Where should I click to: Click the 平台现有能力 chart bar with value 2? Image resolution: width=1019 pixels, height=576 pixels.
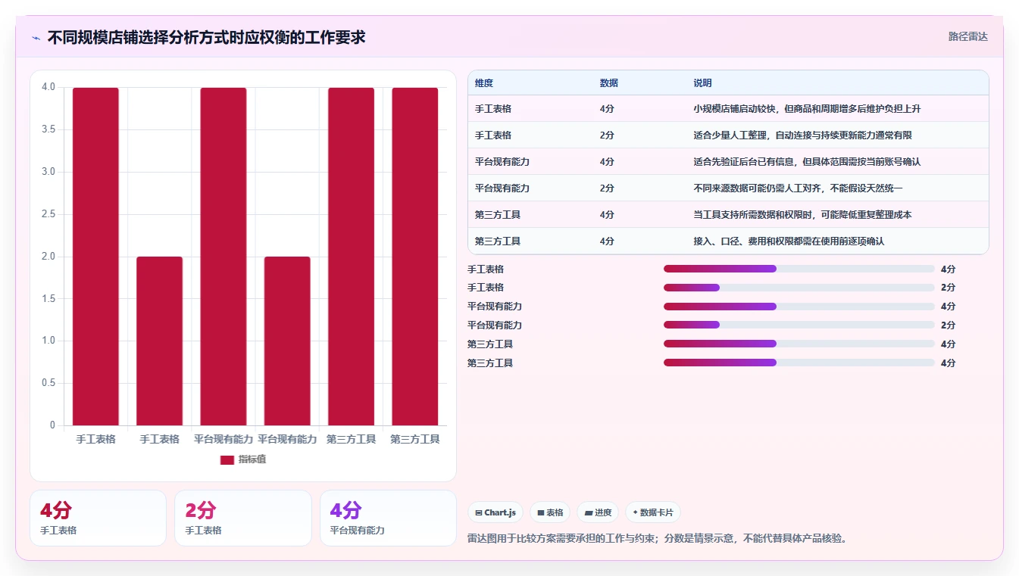pos(287,341)
